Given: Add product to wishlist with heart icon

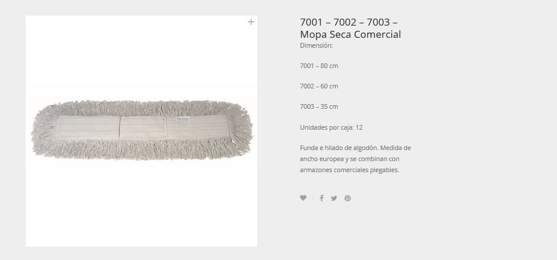Looking at the screenshot, I should (x=303, y=198).
